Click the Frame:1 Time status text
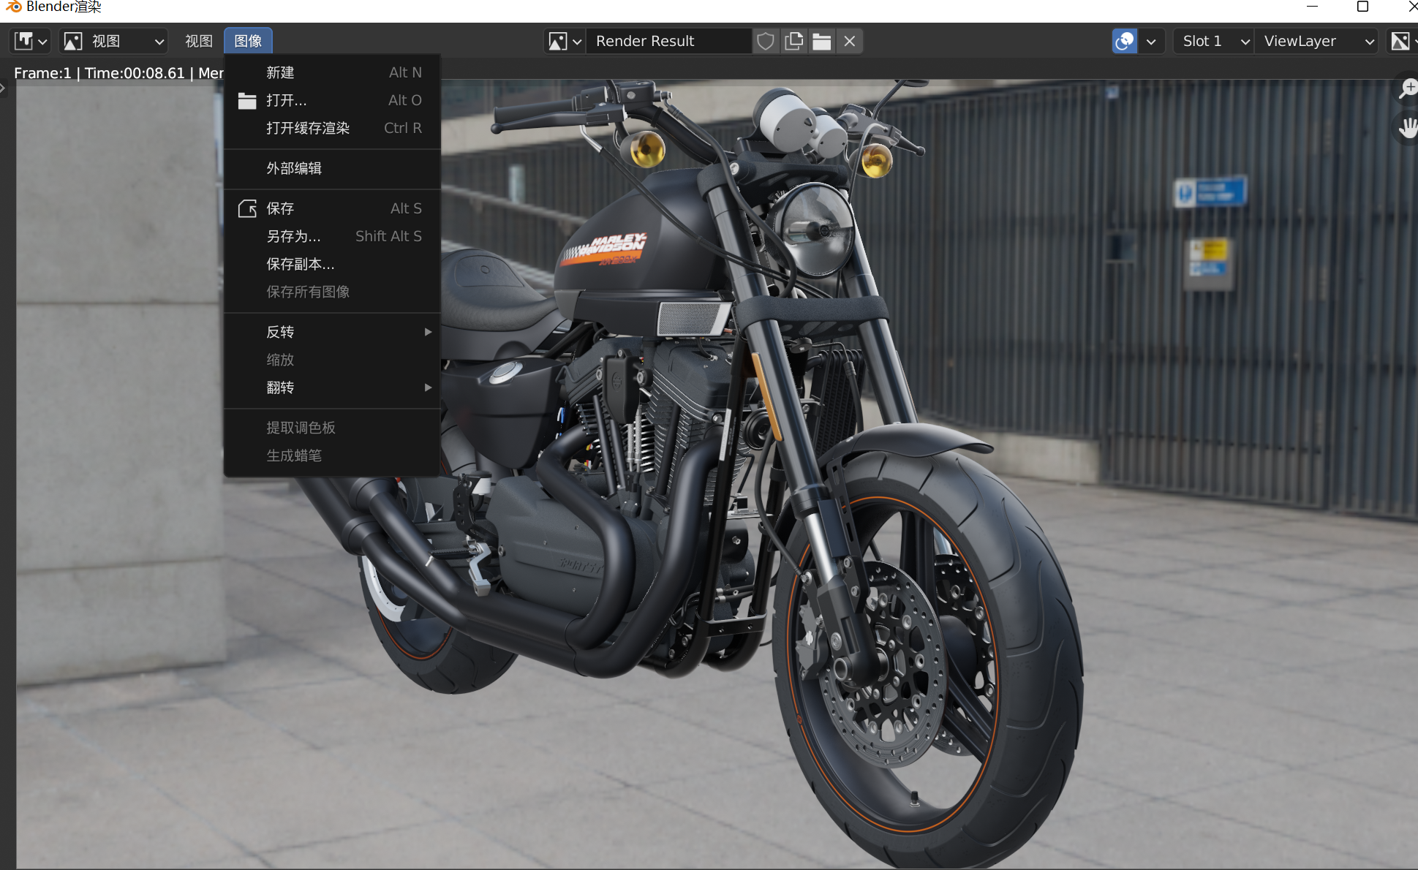Viewport: 1418px width, 870px height. 118,73
